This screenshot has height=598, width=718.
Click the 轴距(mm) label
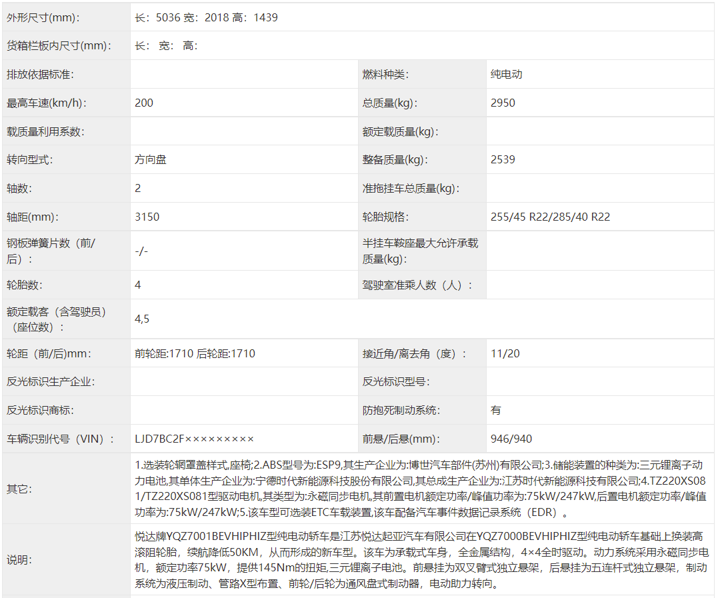point(33,217)
